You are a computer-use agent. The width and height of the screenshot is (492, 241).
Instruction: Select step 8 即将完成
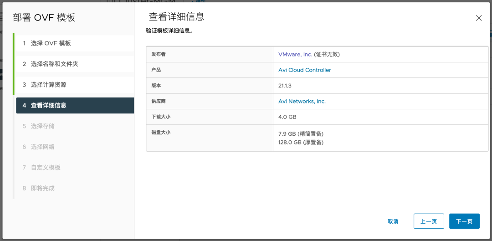tap(75, 188)
